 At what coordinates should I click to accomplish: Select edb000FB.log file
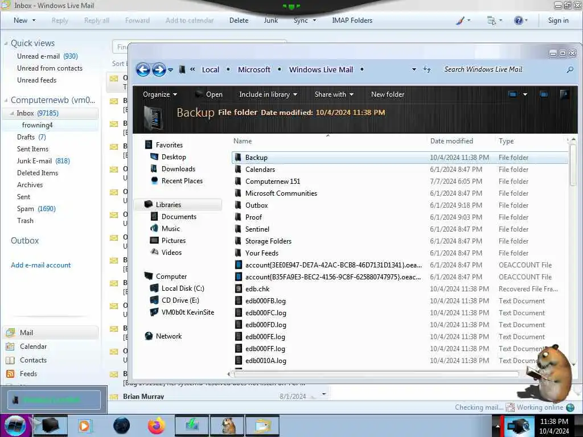pos(265,300)
